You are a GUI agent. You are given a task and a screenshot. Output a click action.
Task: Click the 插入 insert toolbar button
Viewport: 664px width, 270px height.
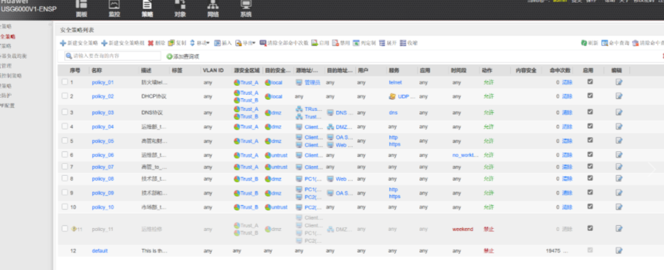coord(222,43)
